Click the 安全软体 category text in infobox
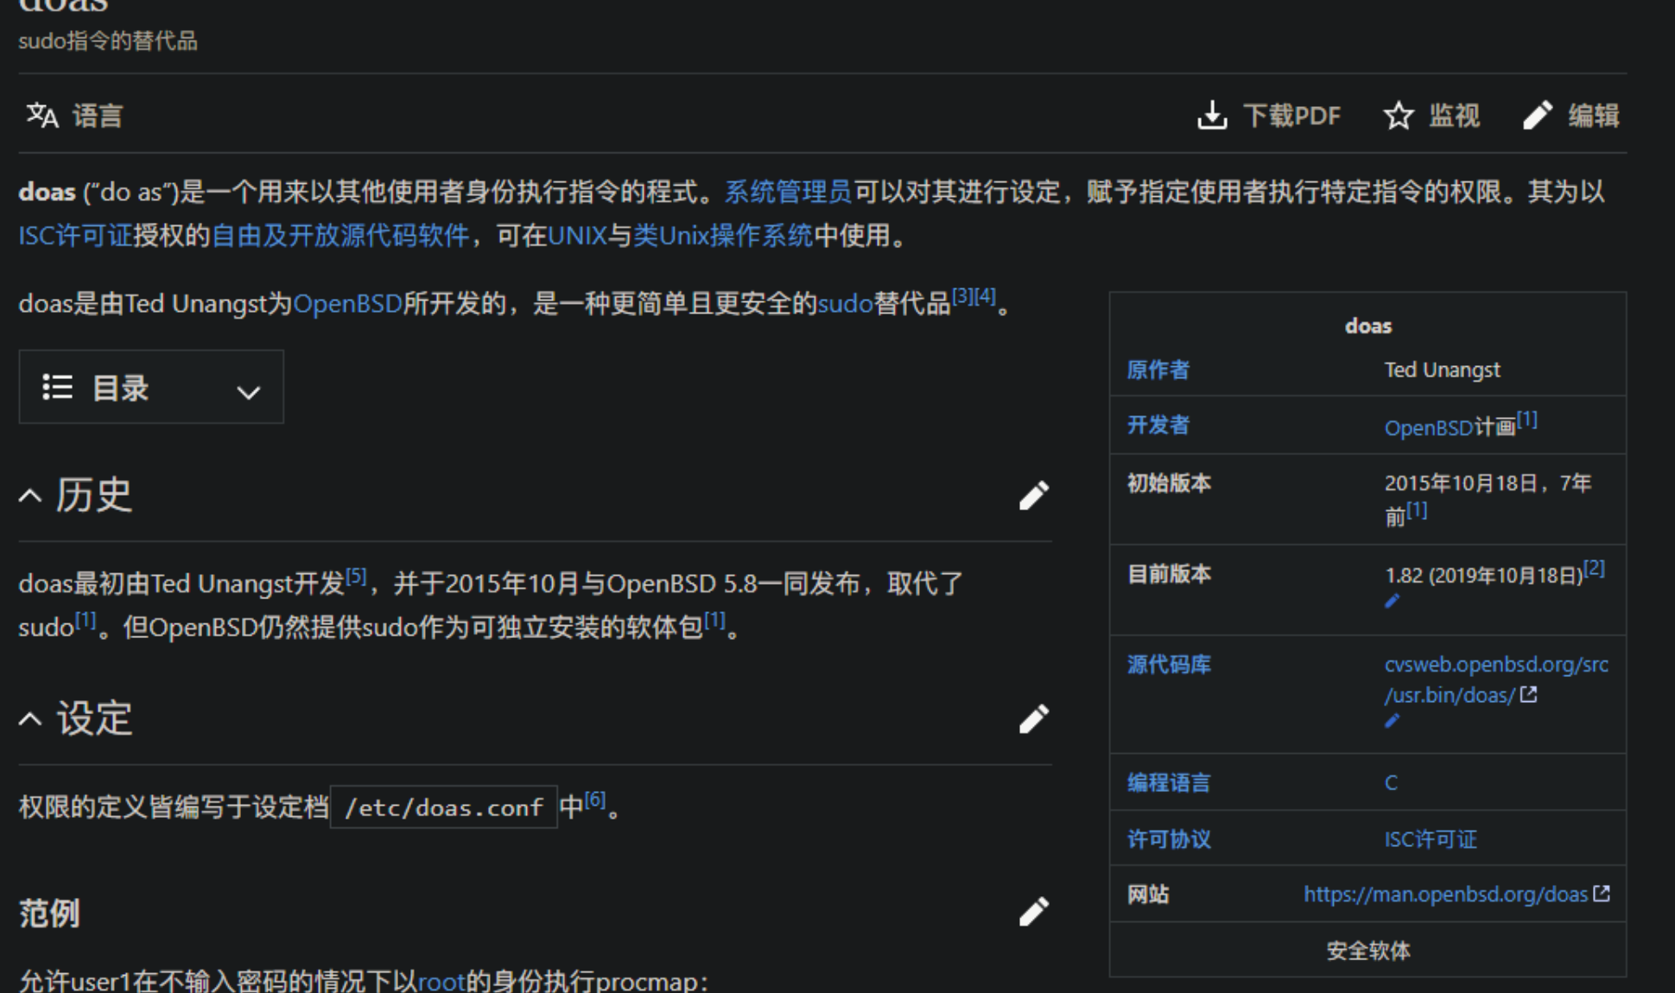1675x993 pixels. (x=1368, y=952)
